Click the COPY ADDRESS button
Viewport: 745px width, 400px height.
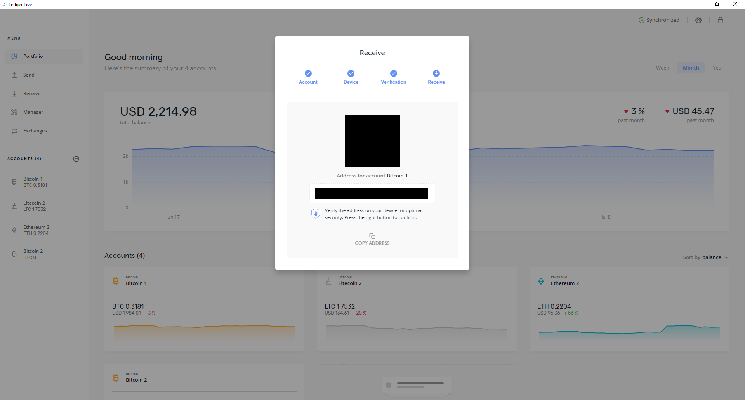pos(372,240)
